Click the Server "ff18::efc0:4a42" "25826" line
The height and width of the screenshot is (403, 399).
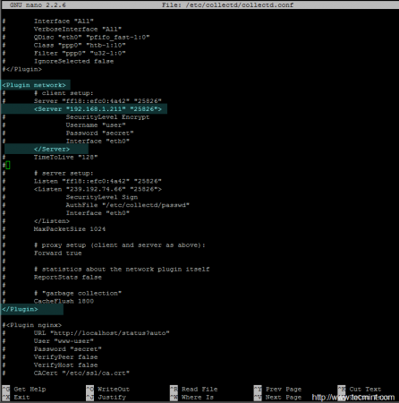[98, 101]
